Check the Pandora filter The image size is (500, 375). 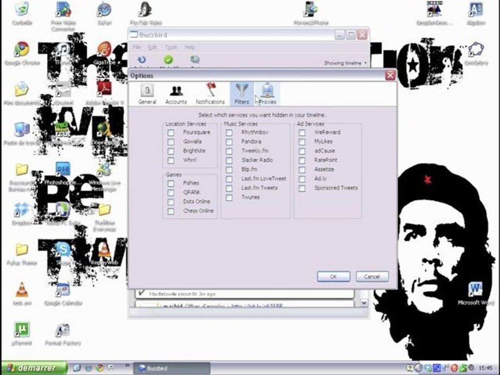click(229, 142)
